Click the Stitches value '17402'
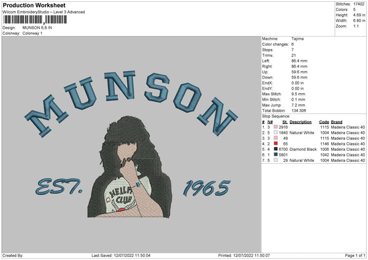The image size is (368, 260). point(359,4)
